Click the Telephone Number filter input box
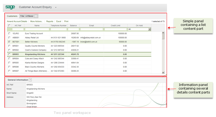Viewport: 216px width, 117px height. pos(59,29)
